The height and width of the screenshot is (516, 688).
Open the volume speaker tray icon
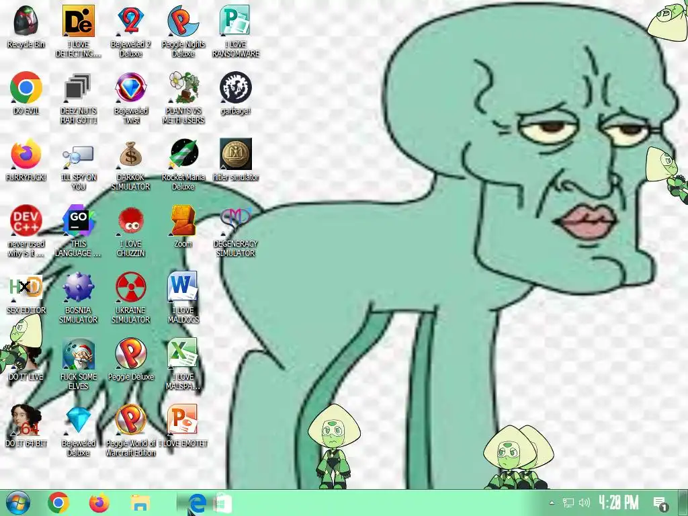click(x=584, y=503)
